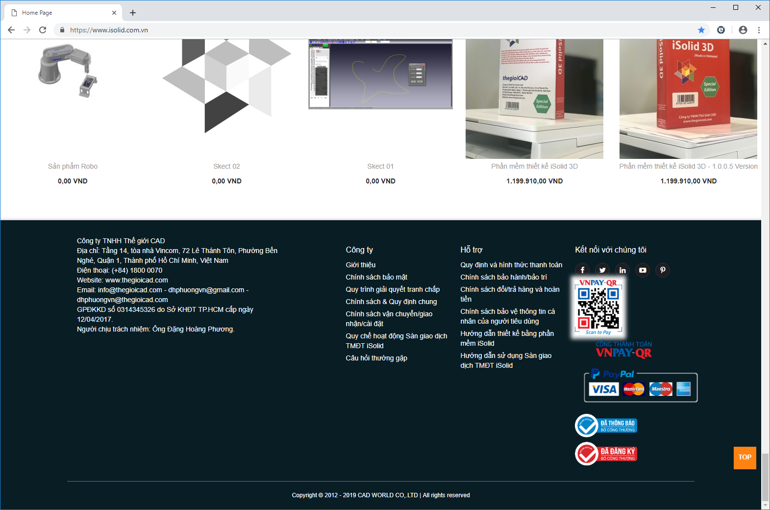The image size is (770, 510).
Task: Close the Home Page tab
Action: [x=114, y=13]
